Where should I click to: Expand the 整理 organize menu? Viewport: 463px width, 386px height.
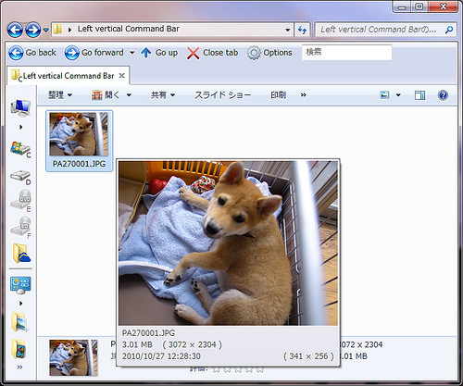60,95
